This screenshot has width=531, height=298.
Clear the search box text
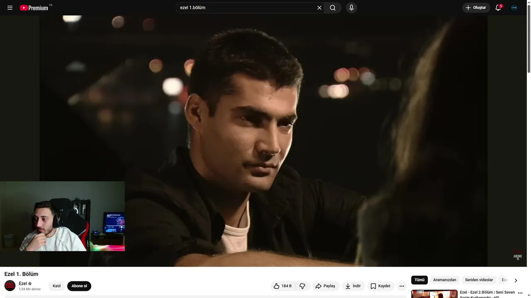[x=319, y=8]
